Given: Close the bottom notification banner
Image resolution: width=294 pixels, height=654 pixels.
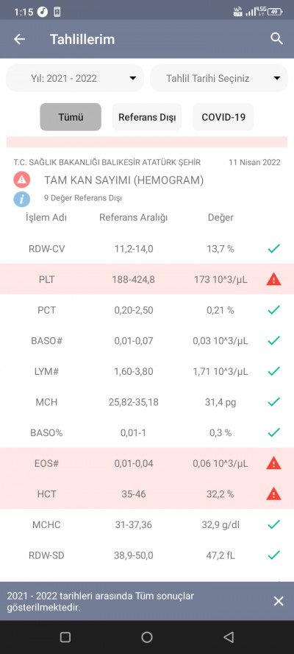Looking at the screenshot, I should [x=279, y=601].
